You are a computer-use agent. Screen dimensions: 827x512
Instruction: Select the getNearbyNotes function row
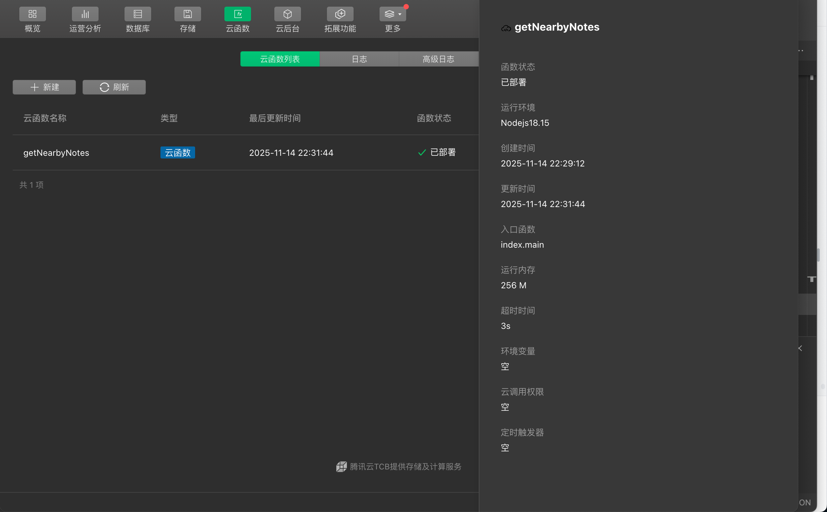point(56,153)
